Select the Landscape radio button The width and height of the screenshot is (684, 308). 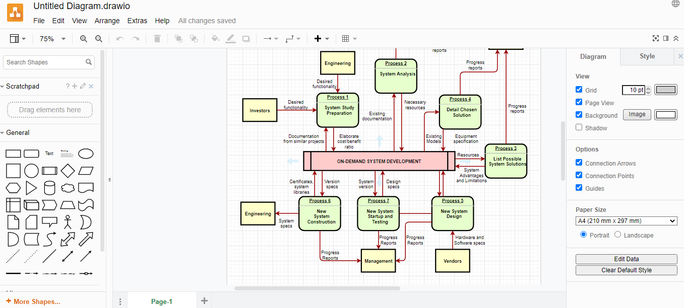coord(618,235)
